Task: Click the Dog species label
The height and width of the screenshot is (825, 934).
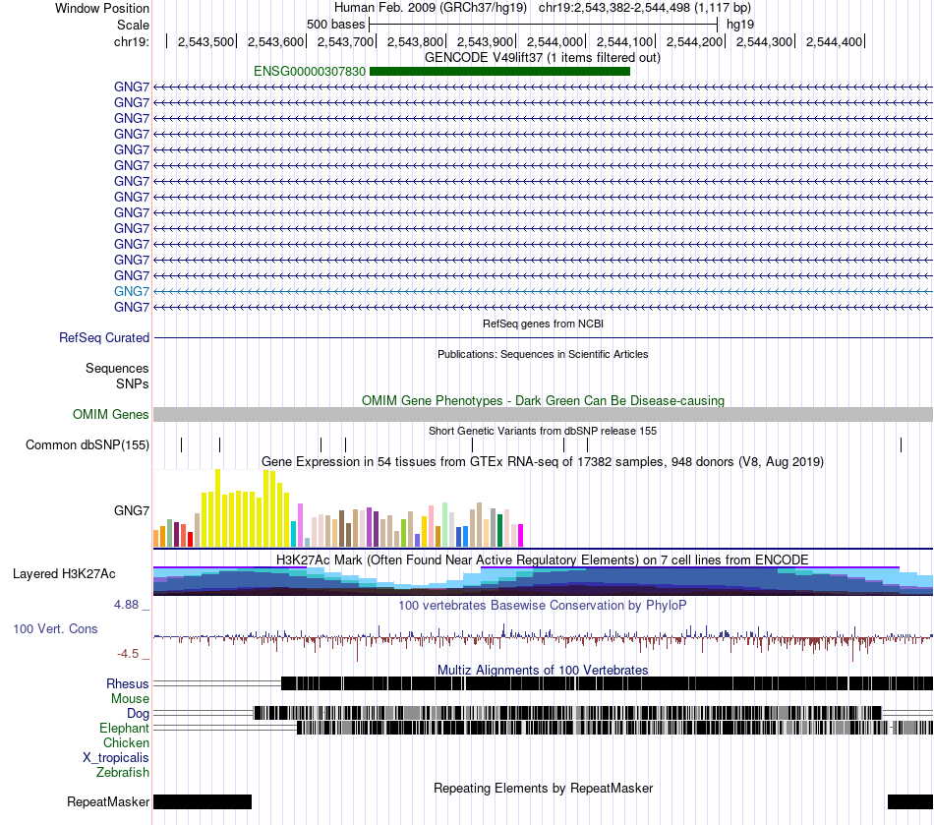Action: click(x=139, y=713)
